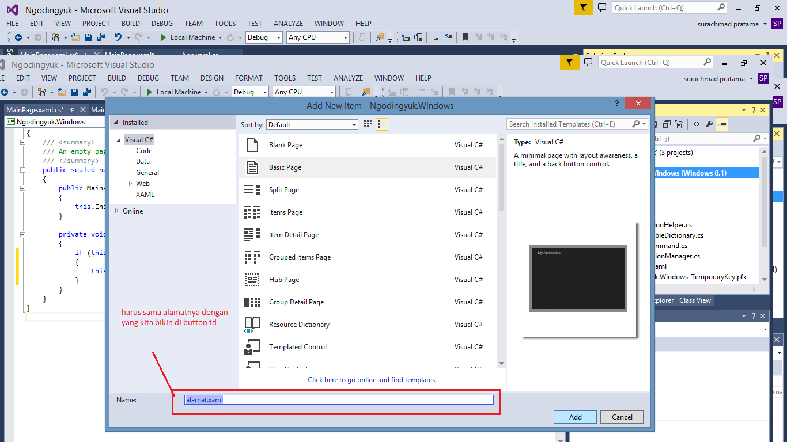This screenshot has width=787, height=442.
Task: Expand the Online templates section
Action: 119,211
